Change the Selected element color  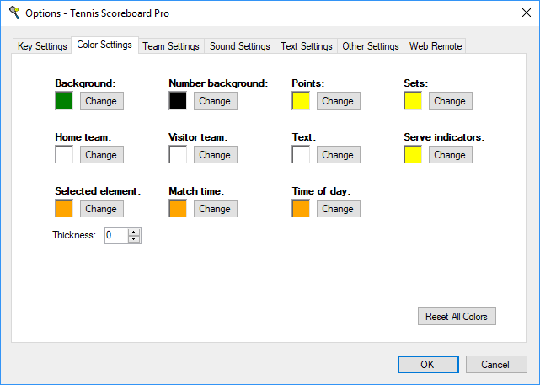point(101,209)
